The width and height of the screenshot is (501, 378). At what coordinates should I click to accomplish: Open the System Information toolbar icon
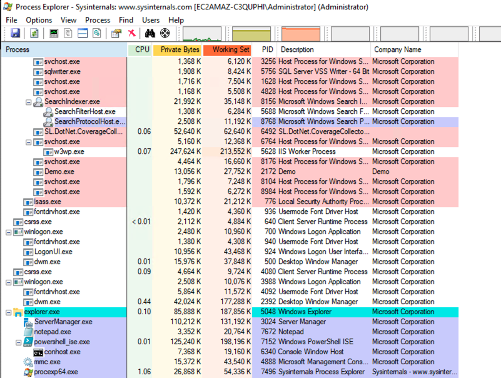[54, 33]
